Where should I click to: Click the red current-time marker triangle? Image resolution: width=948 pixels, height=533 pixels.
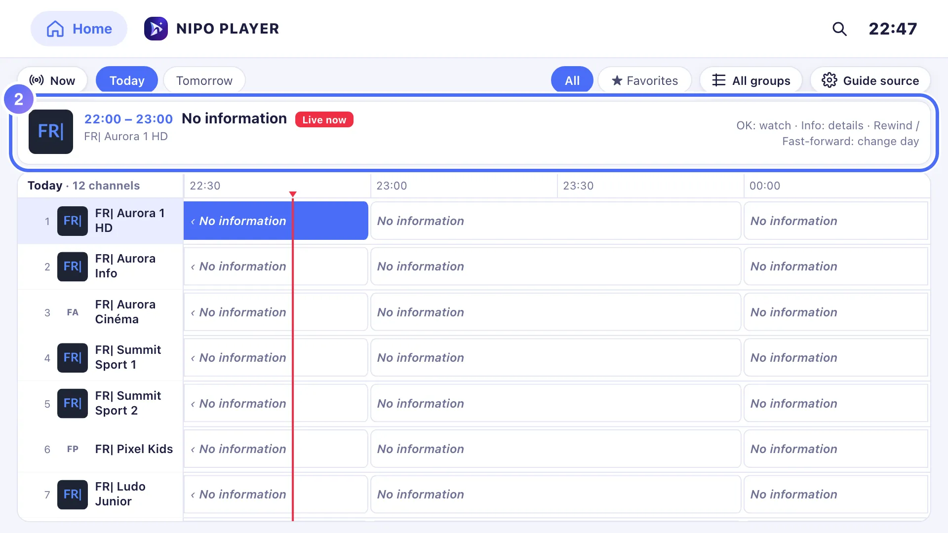pos(293,194)
